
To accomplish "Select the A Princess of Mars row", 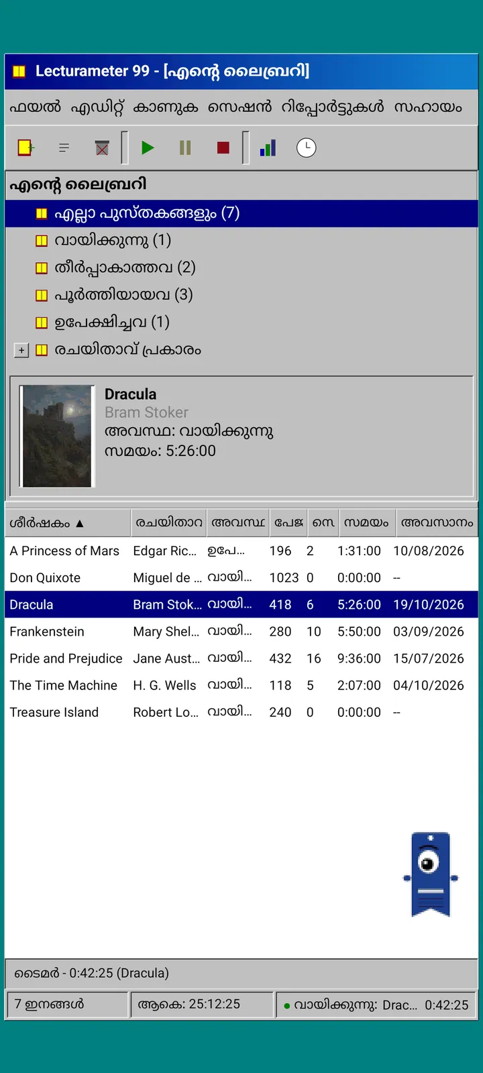I will pos(241,551).
